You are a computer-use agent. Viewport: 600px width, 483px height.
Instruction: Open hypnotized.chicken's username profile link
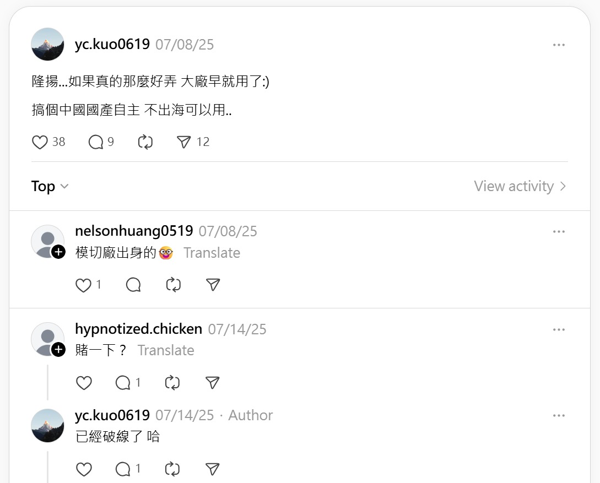point(138,329)
